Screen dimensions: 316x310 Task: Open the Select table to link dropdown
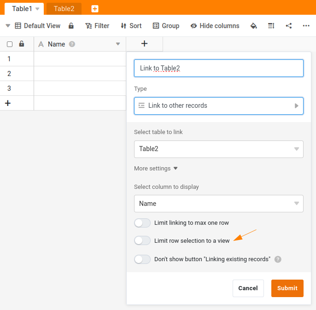(x=218, y=149)
